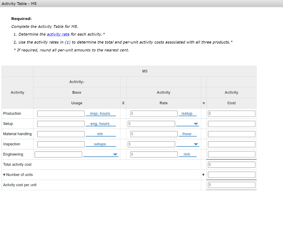Screen dimensions: 283x233
Task: Click the Activity cost per unit field
Action: pyautogui.click(x=232, y=185)
